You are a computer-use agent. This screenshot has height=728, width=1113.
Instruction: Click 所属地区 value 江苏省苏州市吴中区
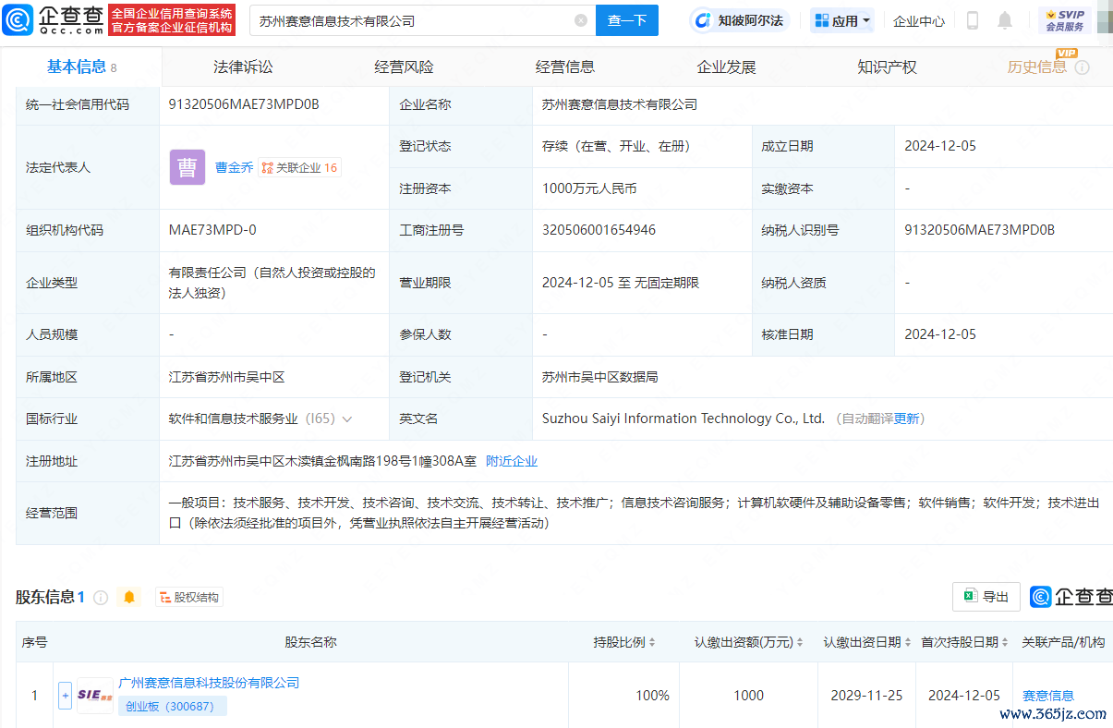click(x=226, y=377)
